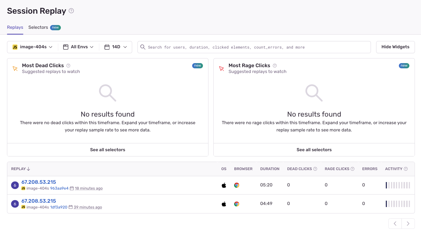This screenshot has height=237, width=421.
Task: Click the magnifier icon inside the search bar
Action: pos(143,47)
